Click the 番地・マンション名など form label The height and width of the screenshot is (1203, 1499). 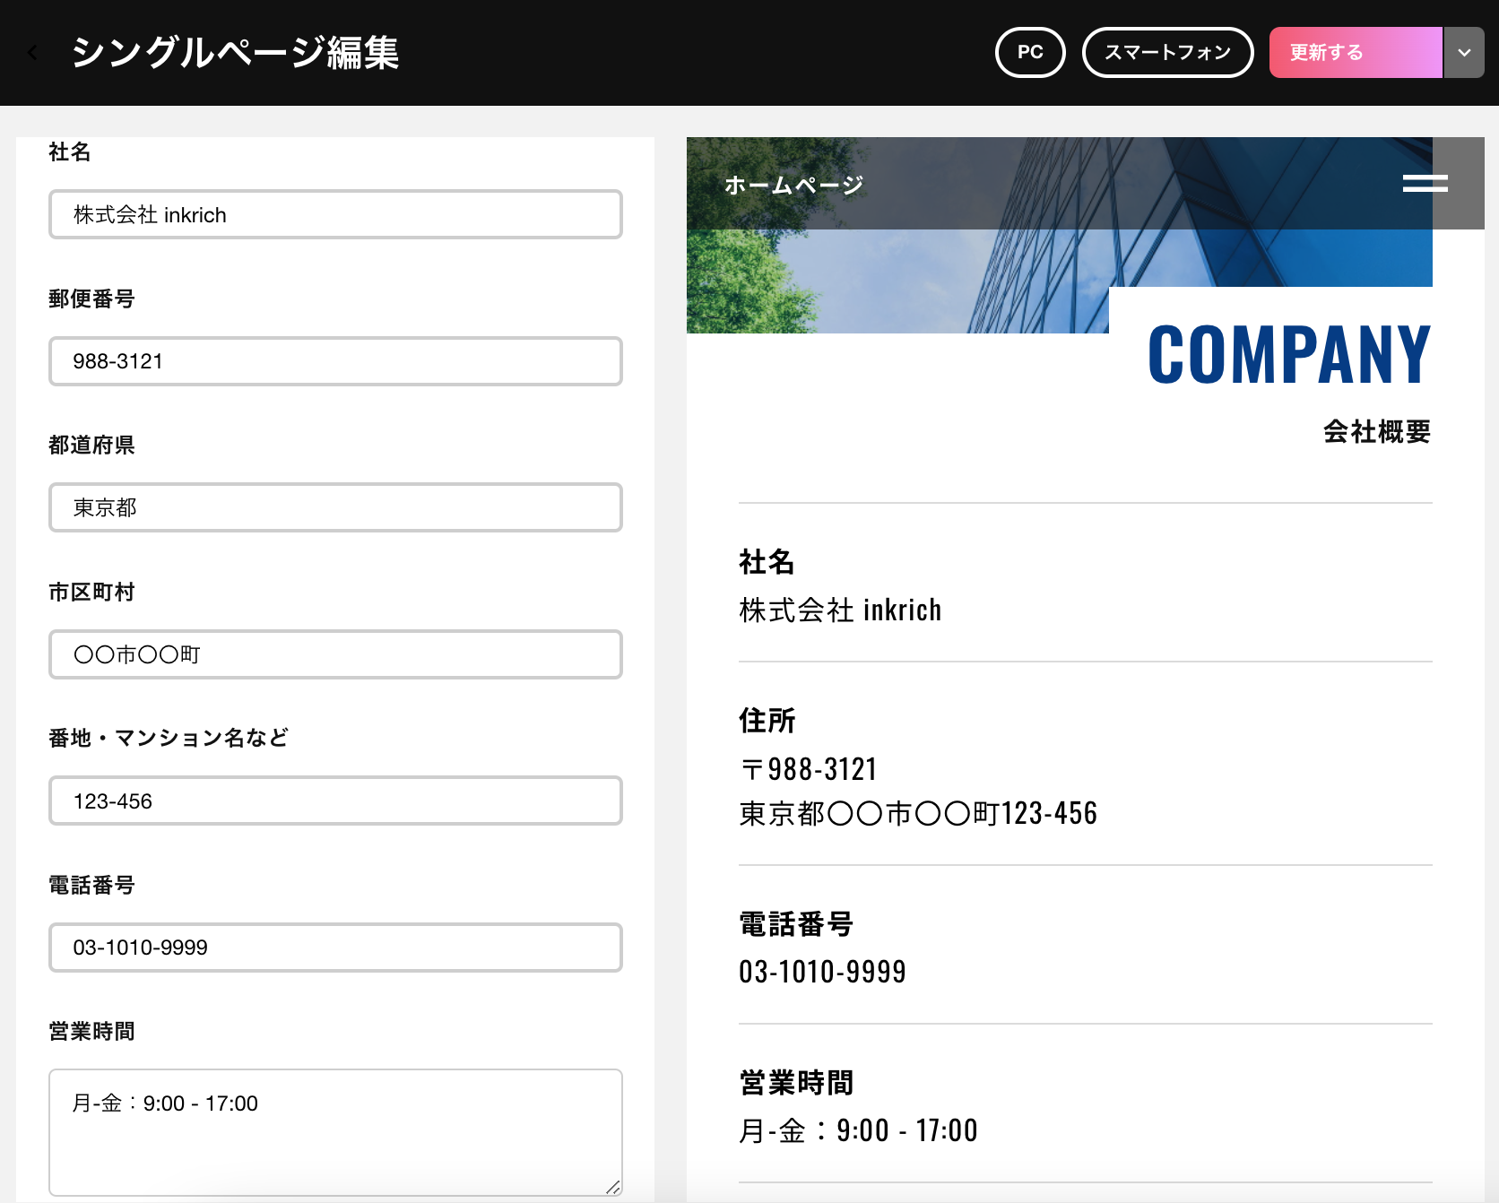[169, 739]
